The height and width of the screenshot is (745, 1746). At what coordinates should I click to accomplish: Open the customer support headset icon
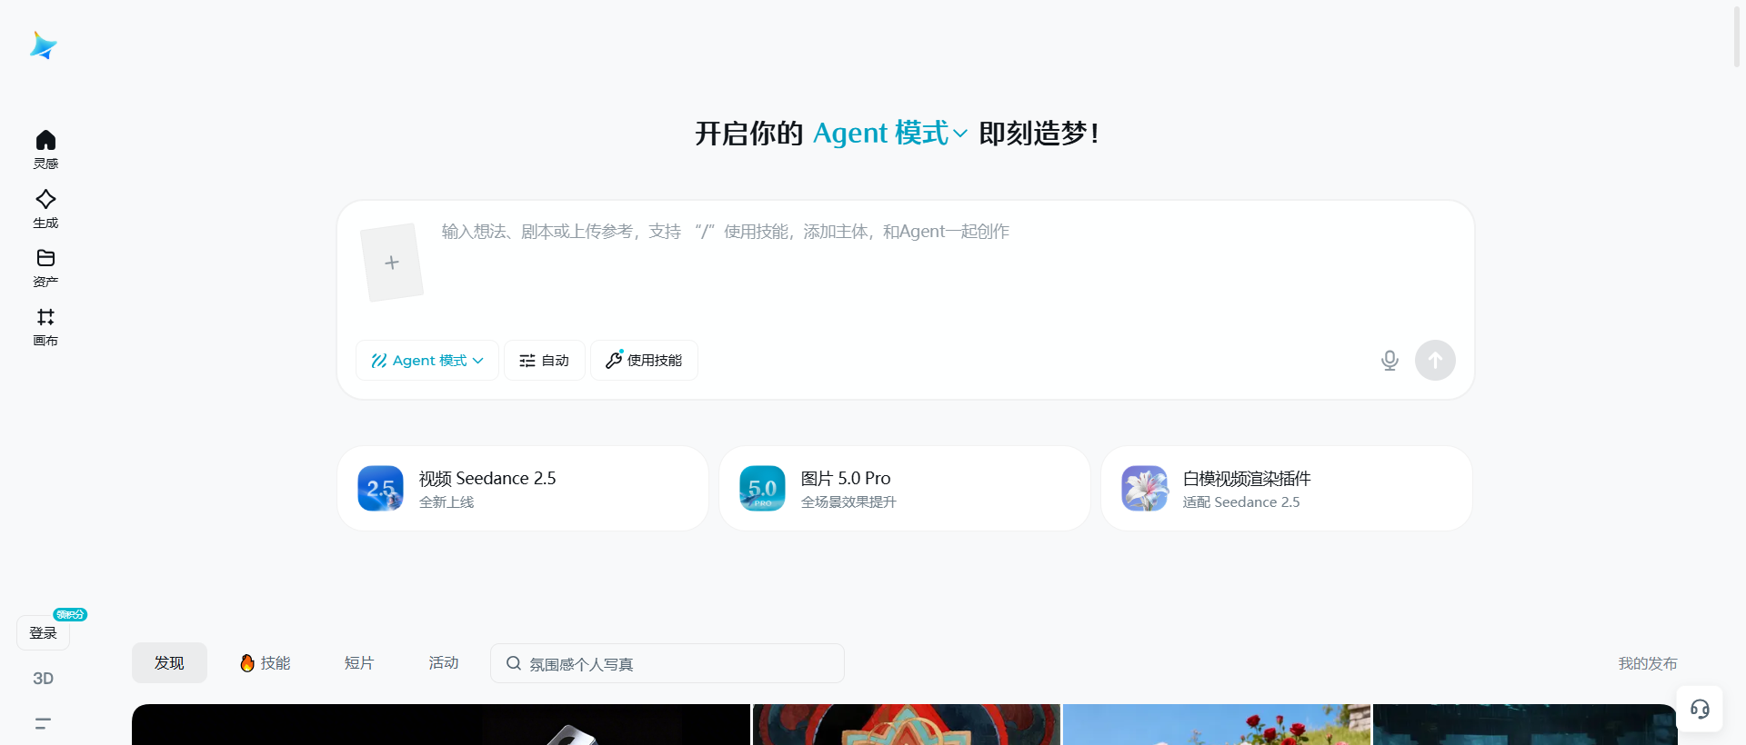coord(1700,709)
